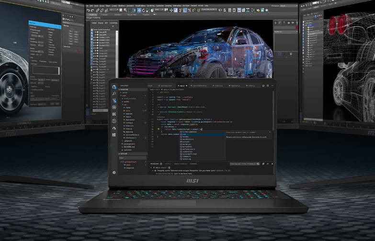Select the Unlink Selection tool in 3ds Max
This screenshot has width=375, height=241.
click(x=102, y=10)
